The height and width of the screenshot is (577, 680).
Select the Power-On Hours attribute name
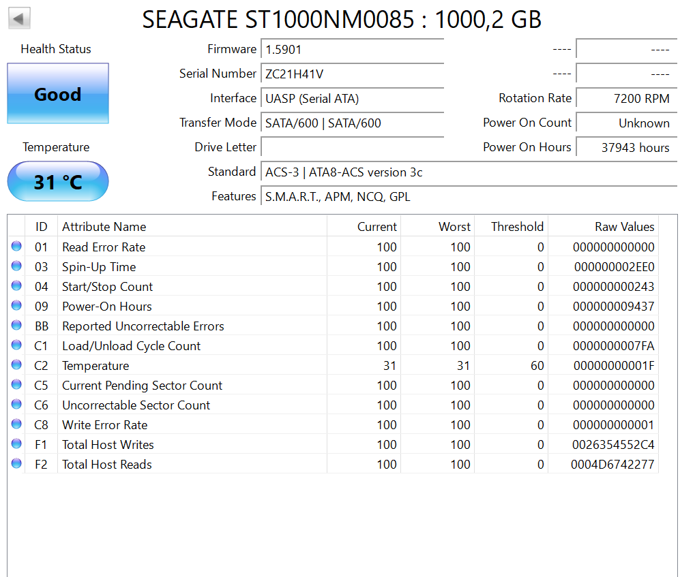[106, 307]
